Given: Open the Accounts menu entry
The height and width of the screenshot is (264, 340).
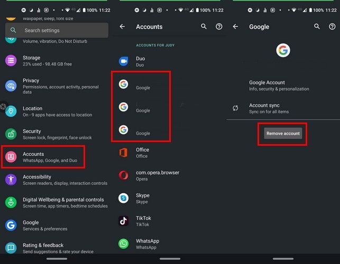Looking at the screenshot, I should (56, 157).
